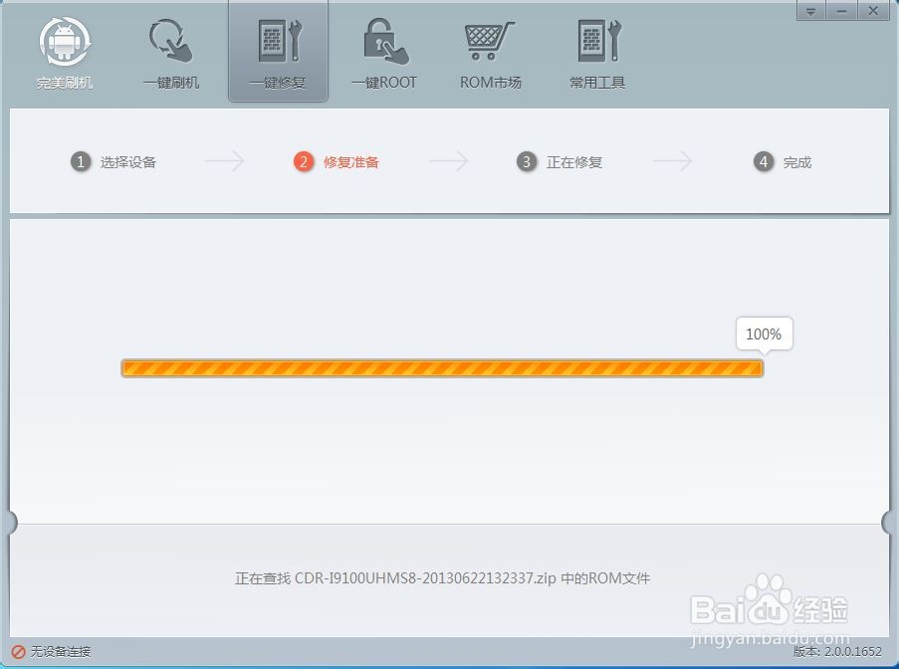Open the title bar dropdown menu button
The height and width of the screenshot is (669, 899).
811,10
